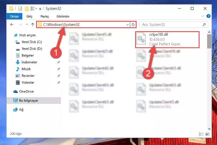This screenshot has width=217, height=145.
Task: Open Videolar folder in sidebar
Action: coord(28,82)
